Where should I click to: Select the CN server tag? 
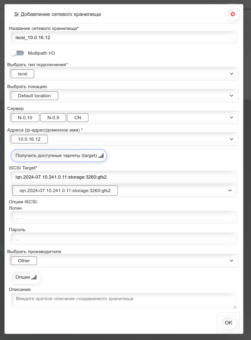point(78,118)
